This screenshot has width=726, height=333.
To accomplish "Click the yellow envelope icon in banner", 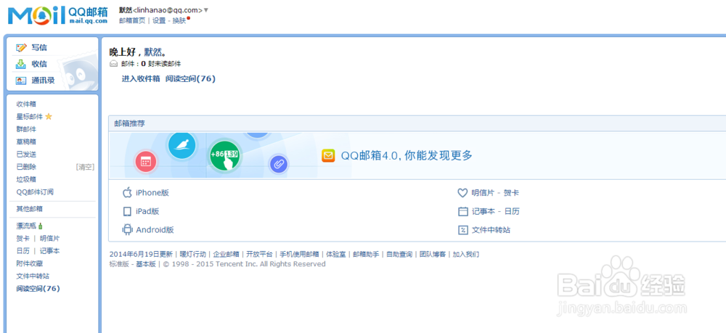I will [x=328, y=156].
